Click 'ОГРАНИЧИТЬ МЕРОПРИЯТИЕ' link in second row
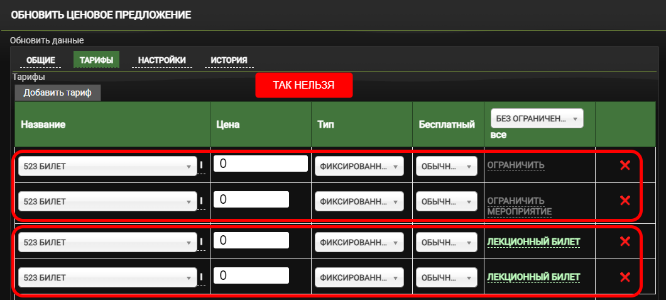 [520, 206]
